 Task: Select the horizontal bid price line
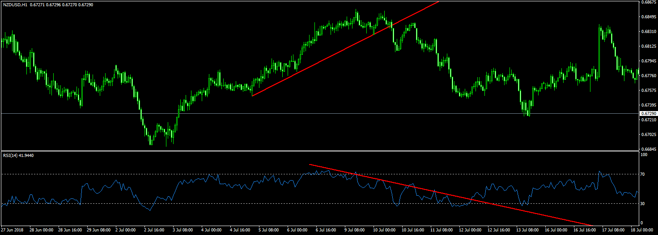(313, 113)
